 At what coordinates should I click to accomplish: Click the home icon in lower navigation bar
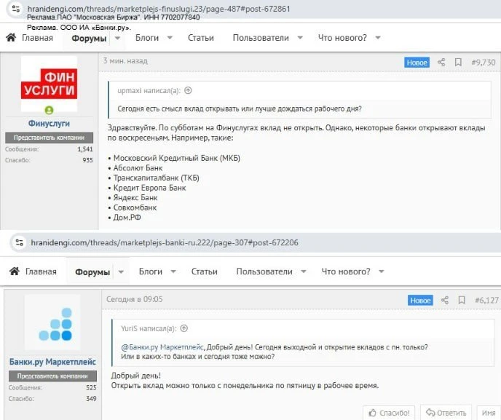pos(15,272)
